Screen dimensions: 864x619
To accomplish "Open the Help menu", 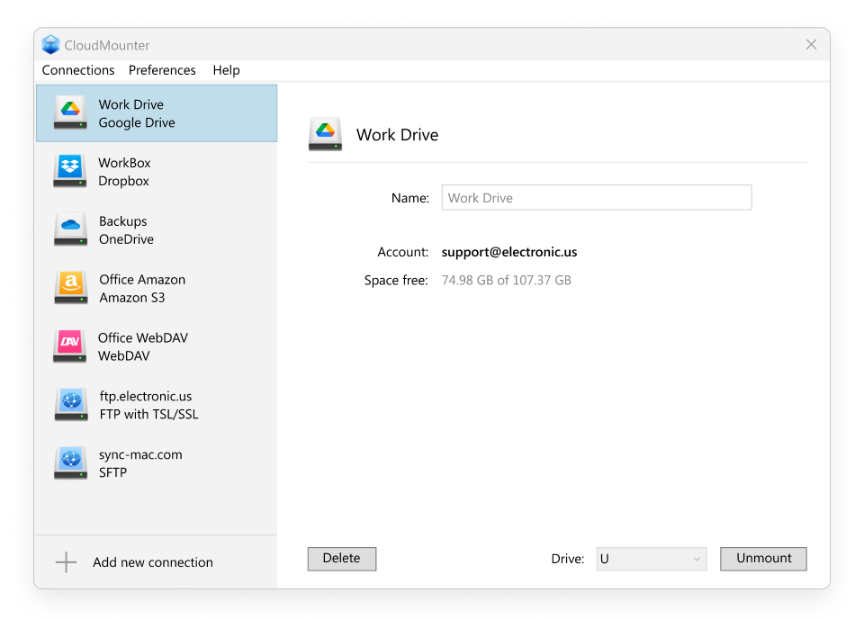I will pos(226,69).
